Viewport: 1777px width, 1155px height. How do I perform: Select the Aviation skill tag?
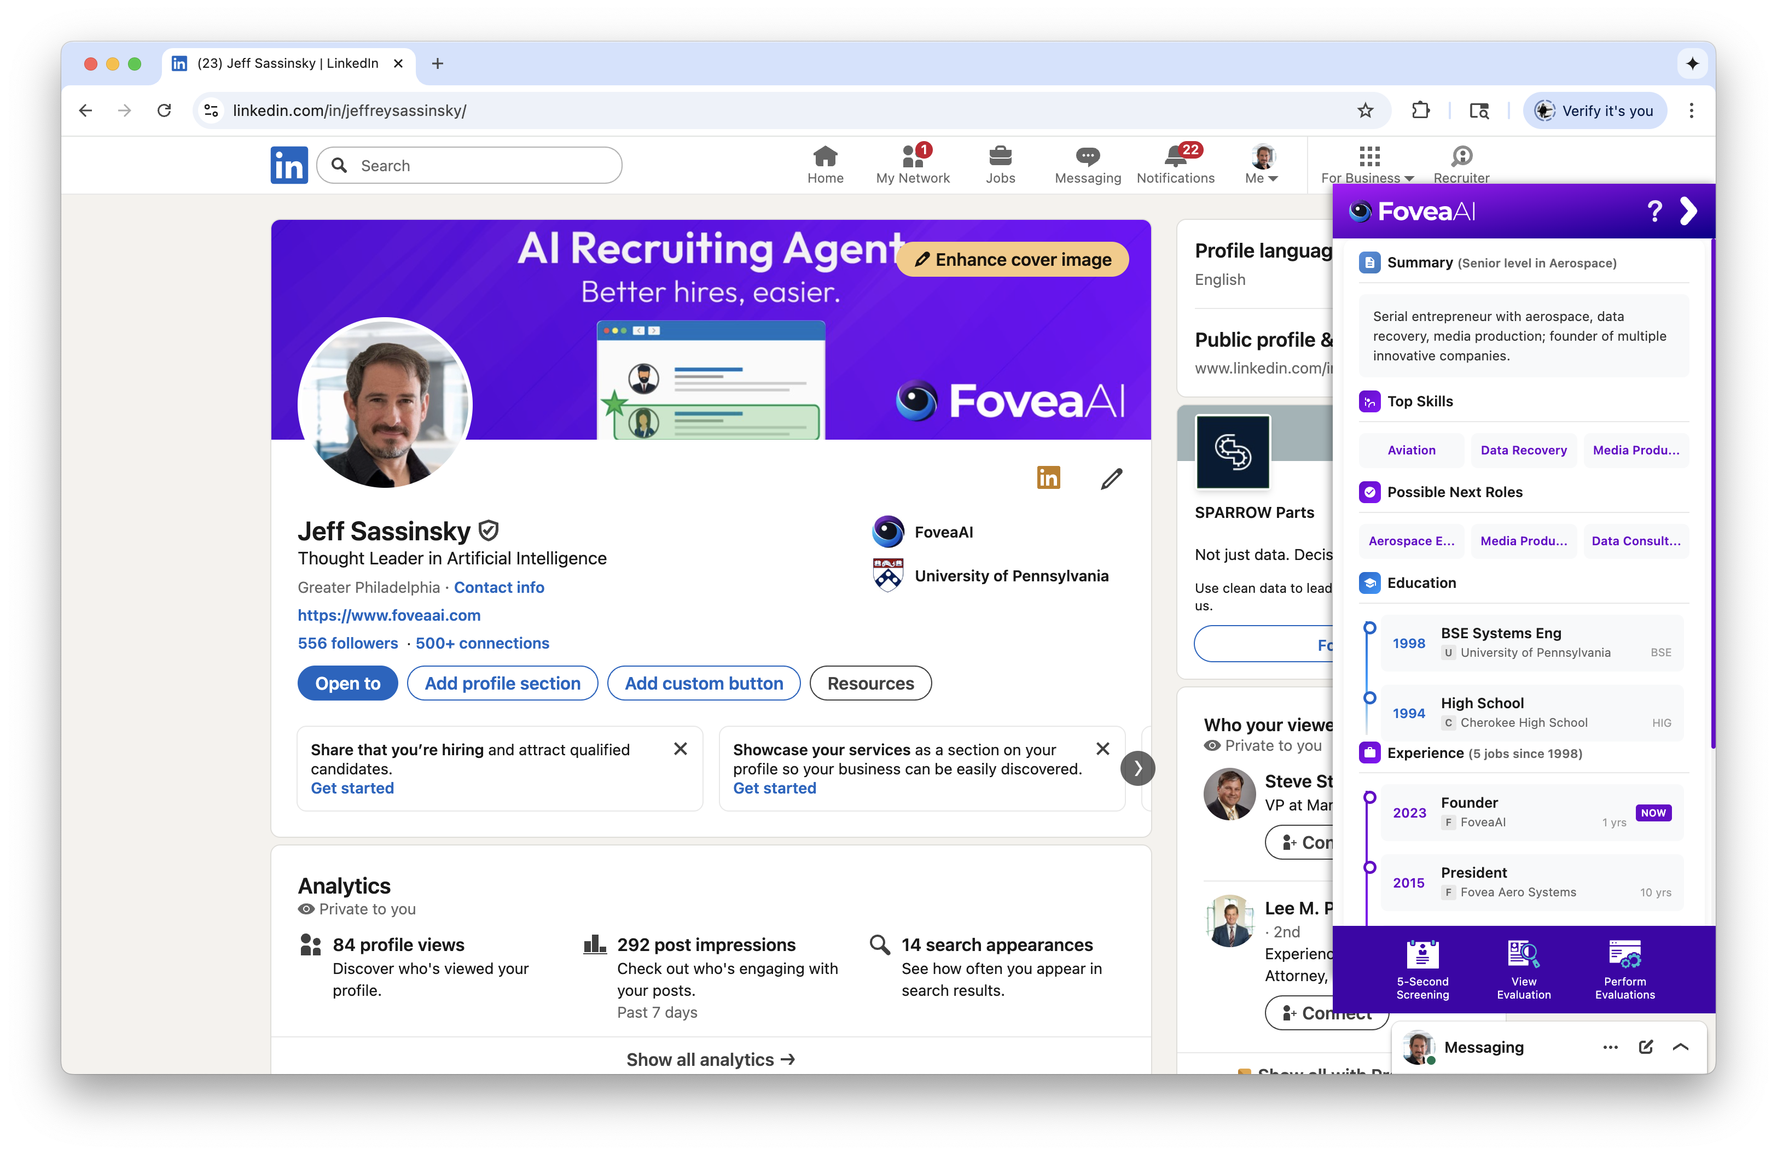(1410, 450)
